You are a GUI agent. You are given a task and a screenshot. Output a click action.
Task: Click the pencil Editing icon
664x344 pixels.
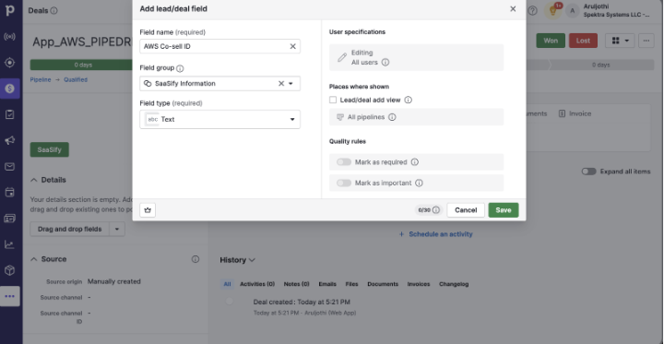[x=342, y=57]
